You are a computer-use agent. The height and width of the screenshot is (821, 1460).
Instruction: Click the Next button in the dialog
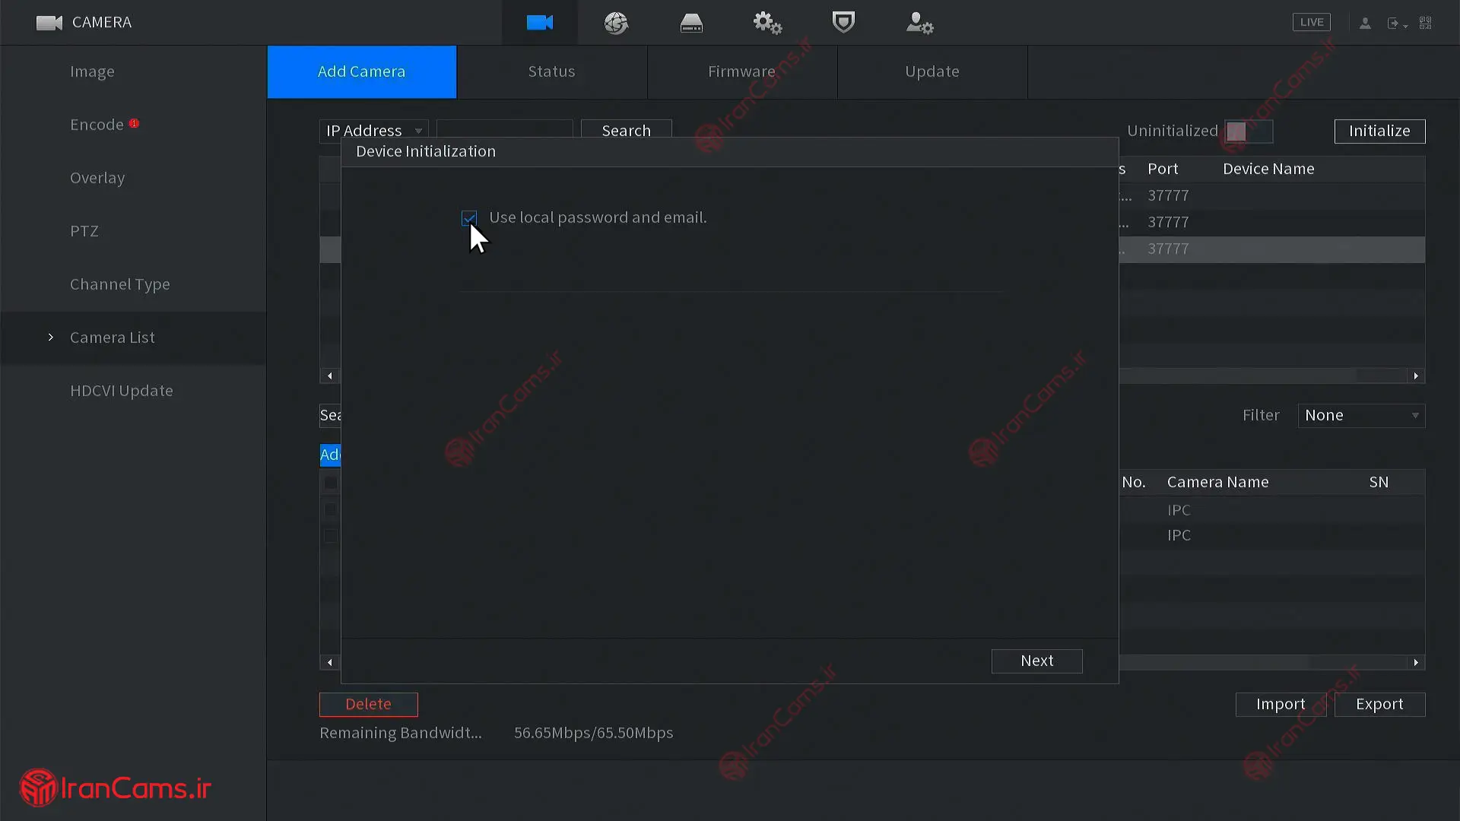click(1037, 661)
